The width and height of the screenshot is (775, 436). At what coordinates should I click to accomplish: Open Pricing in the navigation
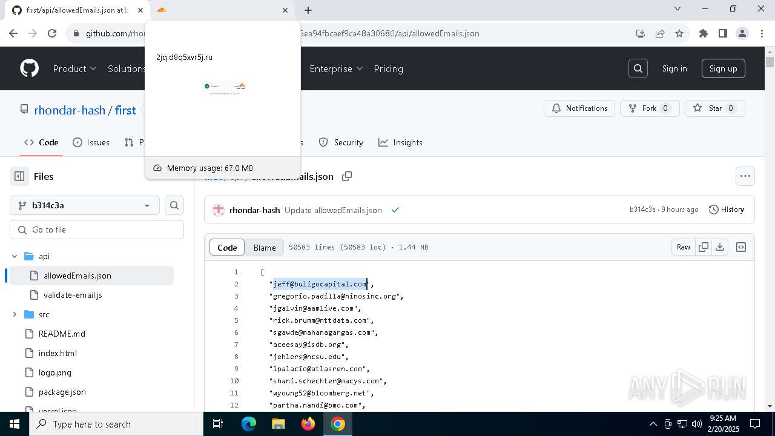coord(389,68)
